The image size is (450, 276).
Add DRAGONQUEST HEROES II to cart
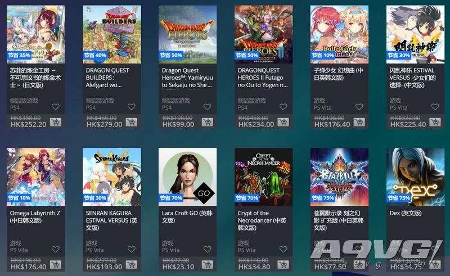283,122
